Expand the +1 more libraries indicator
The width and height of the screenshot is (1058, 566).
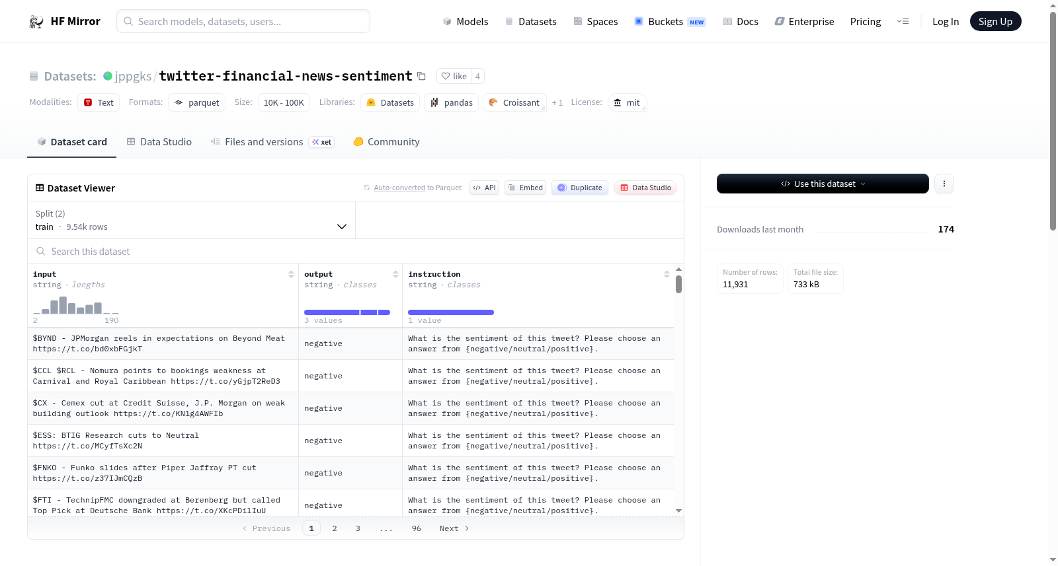[x=557, y=102]
